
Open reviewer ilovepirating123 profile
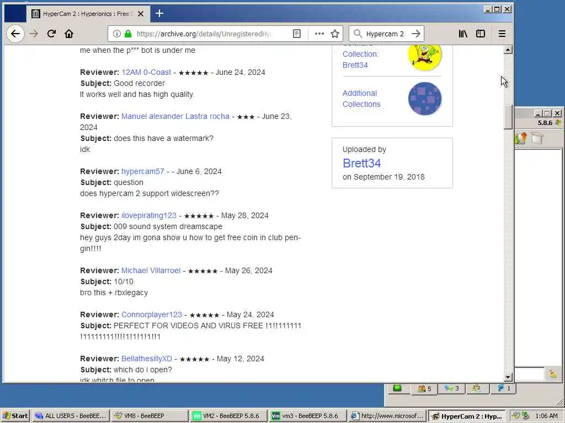[149, 215]
